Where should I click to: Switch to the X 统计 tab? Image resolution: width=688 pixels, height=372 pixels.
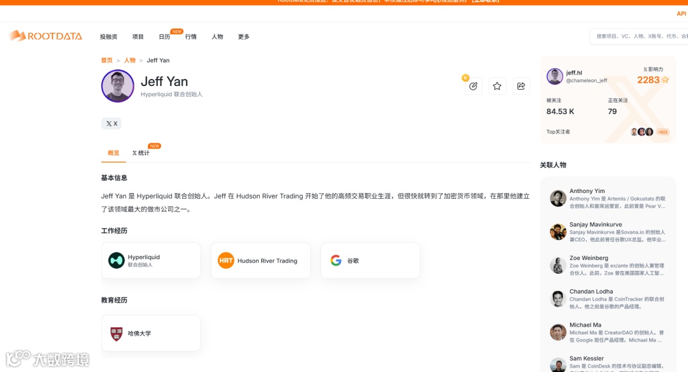click(141, 153)
